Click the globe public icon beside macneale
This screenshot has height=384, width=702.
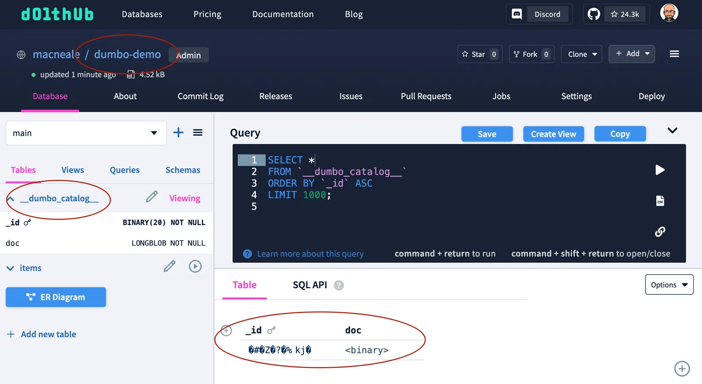tap(21, 55)
